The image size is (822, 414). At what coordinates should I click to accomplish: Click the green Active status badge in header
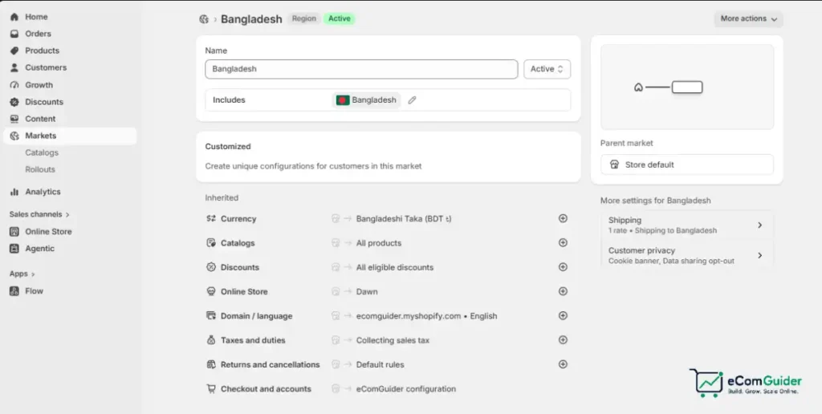coord(340,19)
